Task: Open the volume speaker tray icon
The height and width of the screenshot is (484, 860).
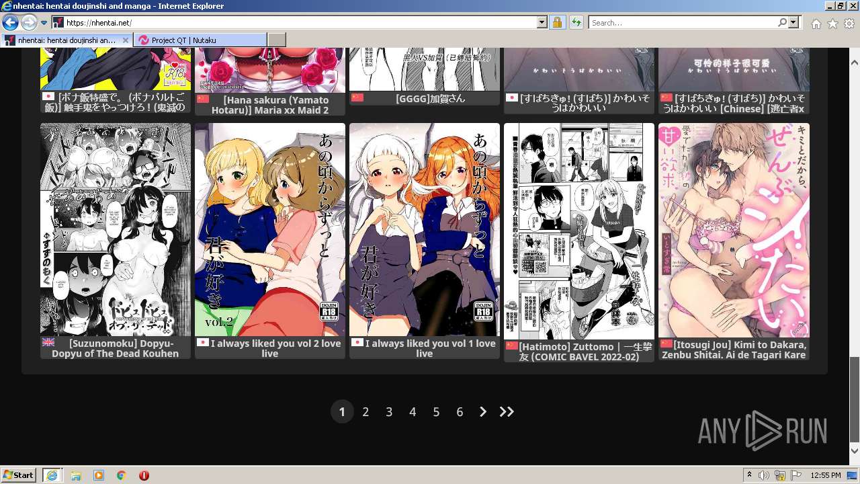Action: [765, 475]
